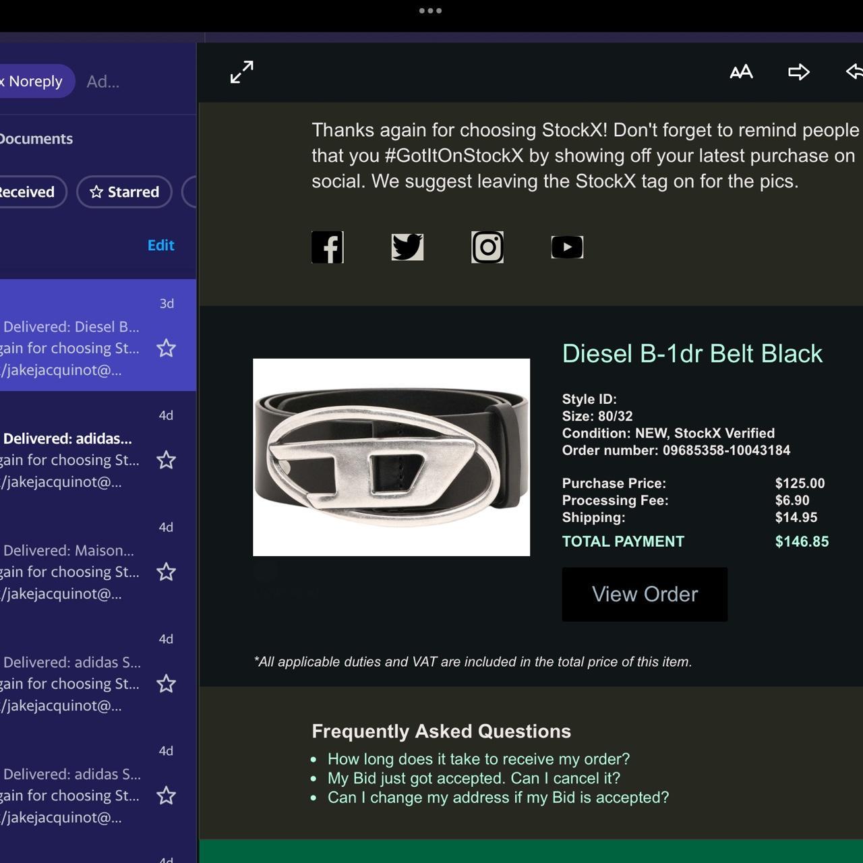
Task: Select the Starred filter chip
Action: 125,192
